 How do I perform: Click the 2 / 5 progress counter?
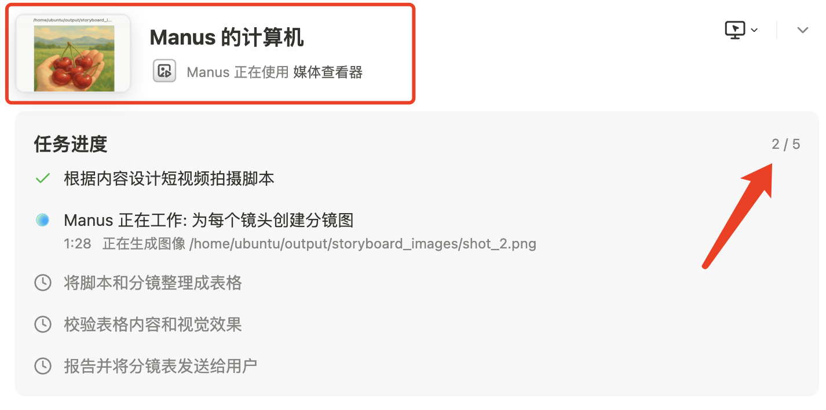pos(785,144)
